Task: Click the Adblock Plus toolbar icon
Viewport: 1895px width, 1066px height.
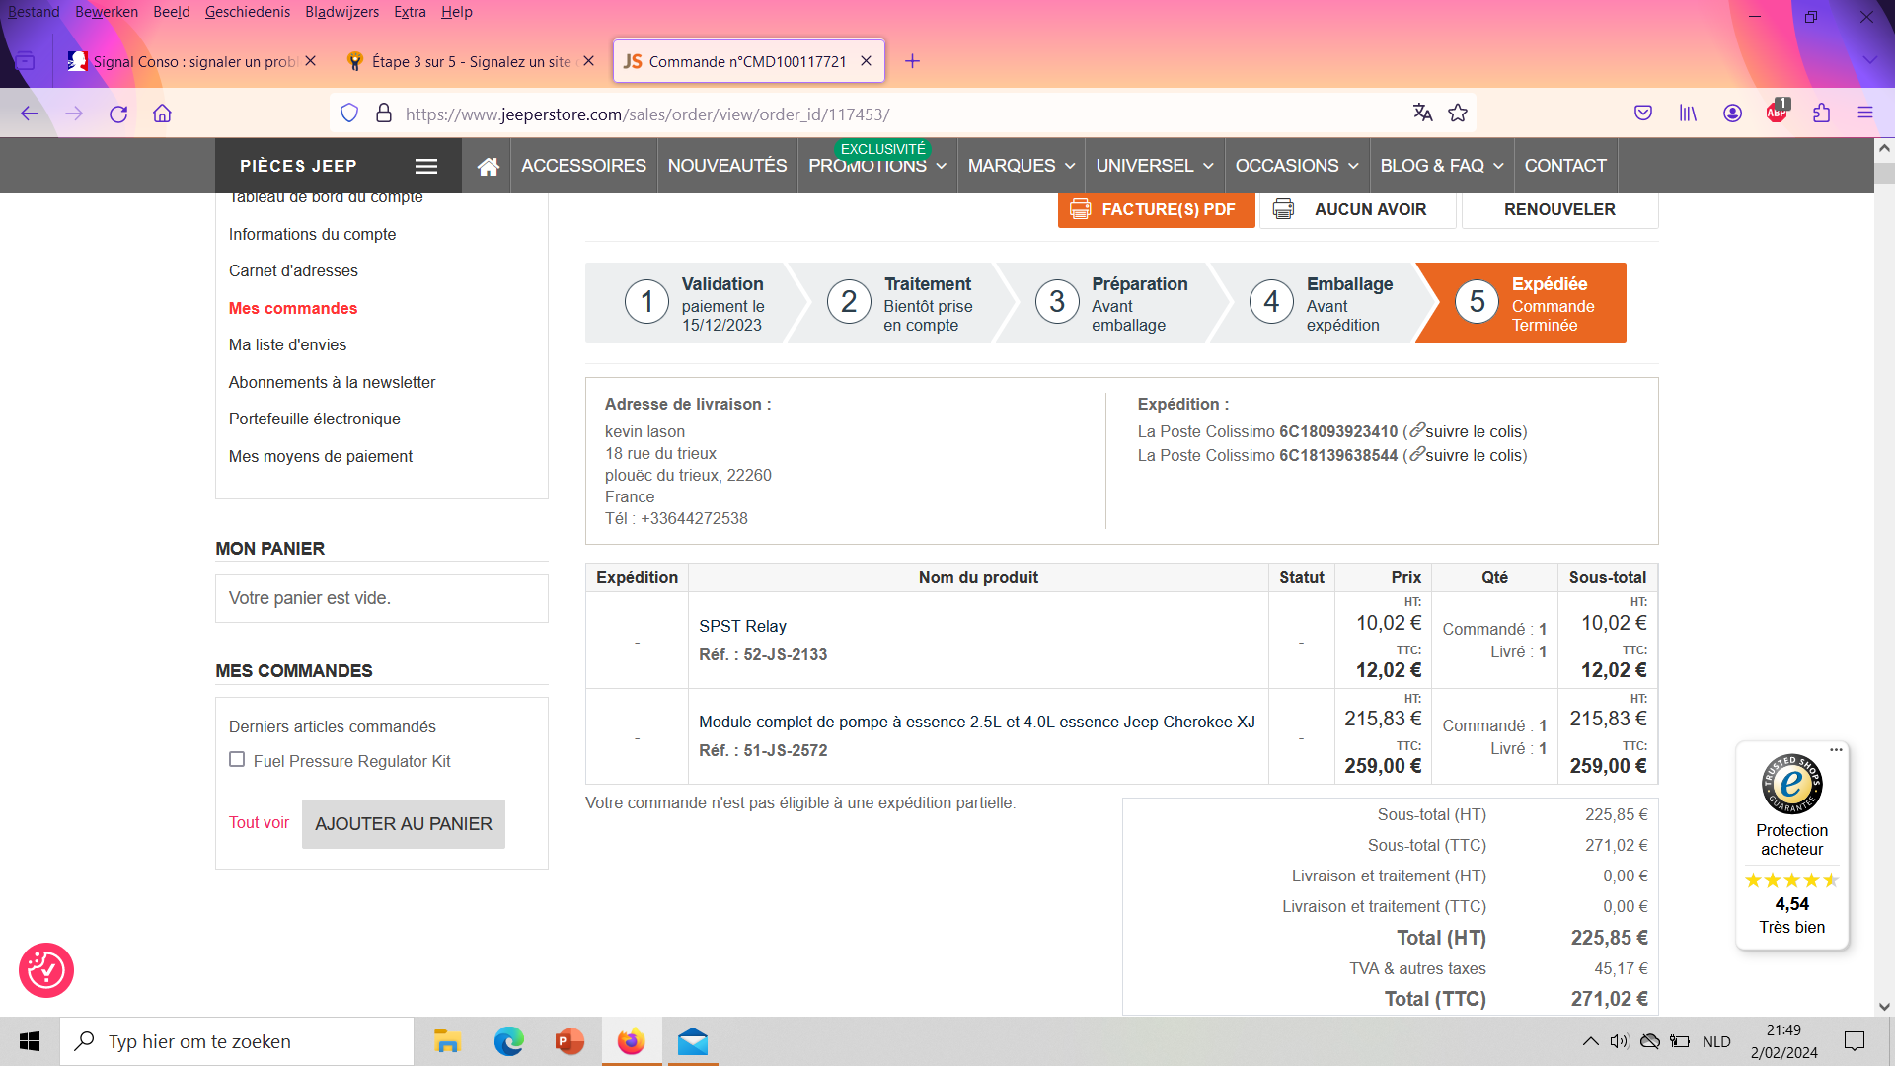Action: click(1777, 114)
